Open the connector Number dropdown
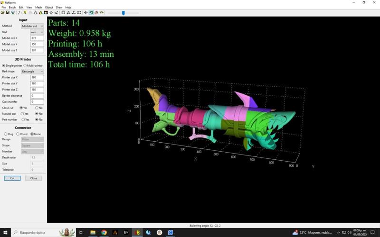This screenshot has width=380, height=237. (32, 152)
